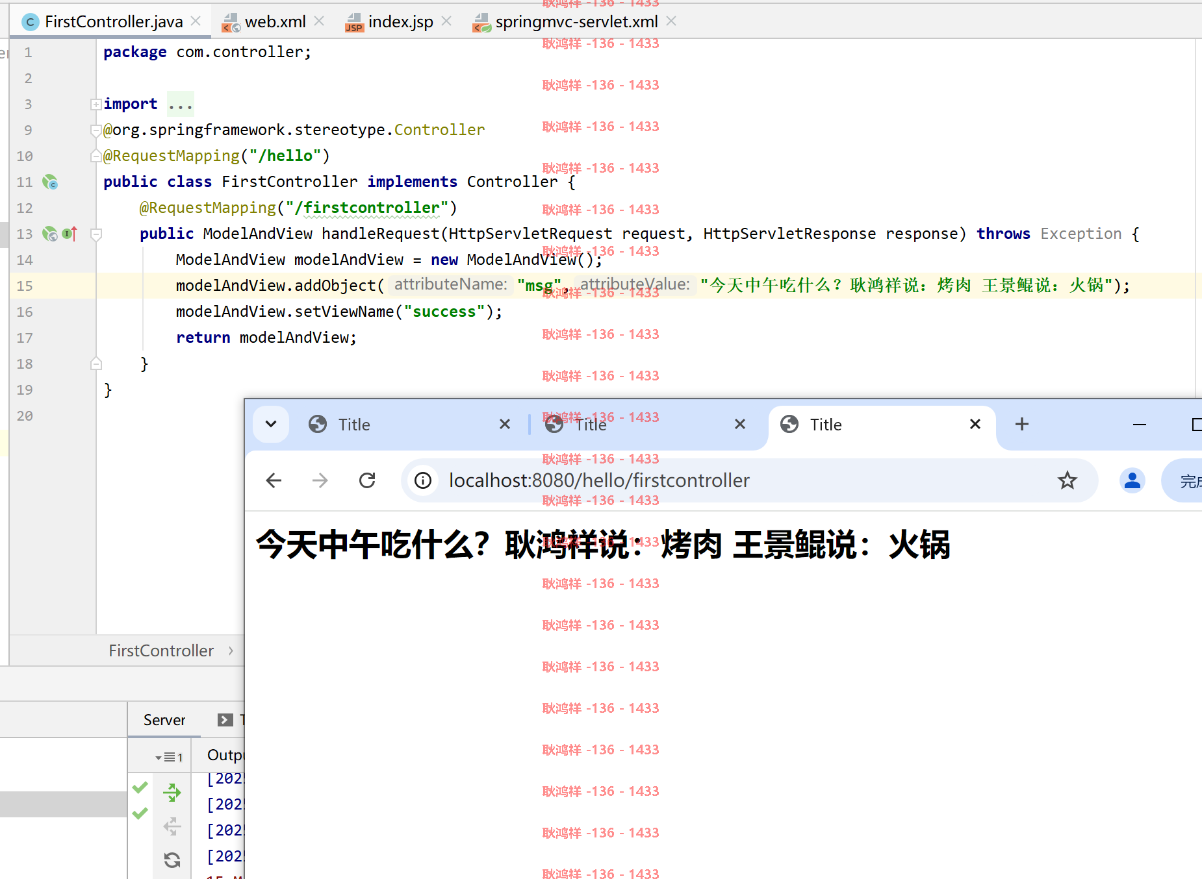Click line number 15 in the gutter

(x=25, y=286)
